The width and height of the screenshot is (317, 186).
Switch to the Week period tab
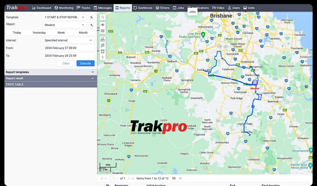click(61, 32)
